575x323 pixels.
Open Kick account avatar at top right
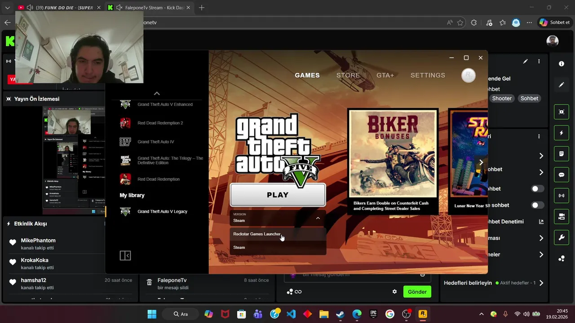553,41
